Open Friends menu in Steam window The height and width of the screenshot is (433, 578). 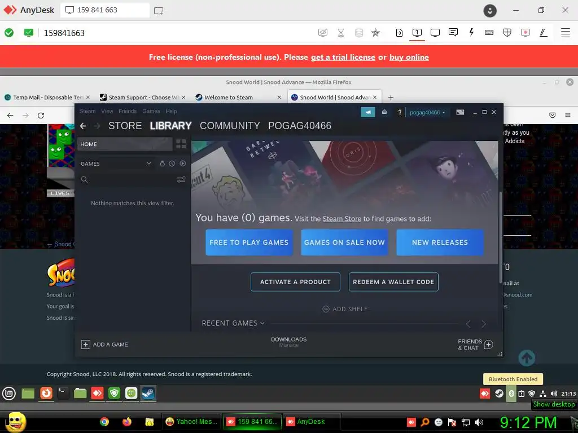pos(128,111)
